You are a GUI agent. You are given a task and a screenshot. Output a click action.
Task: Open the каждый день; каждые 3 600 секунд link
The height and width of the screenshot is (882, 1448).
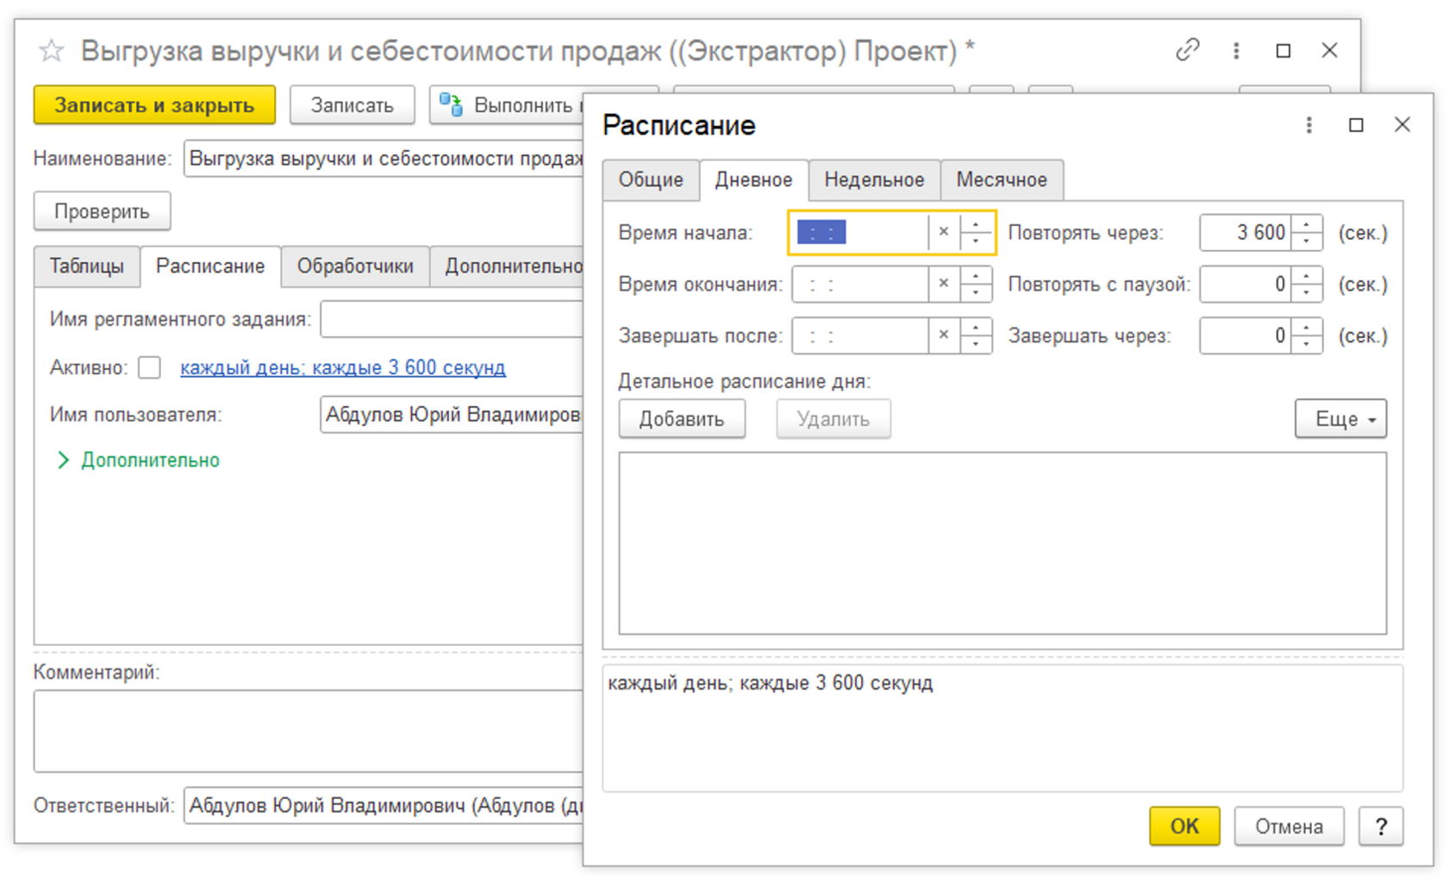click(x=343, y=368)
